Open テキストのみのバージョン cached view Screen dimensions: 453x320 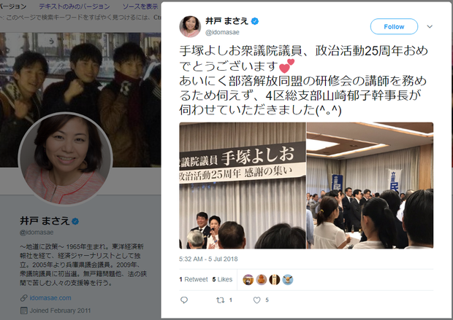click(75, 7)
